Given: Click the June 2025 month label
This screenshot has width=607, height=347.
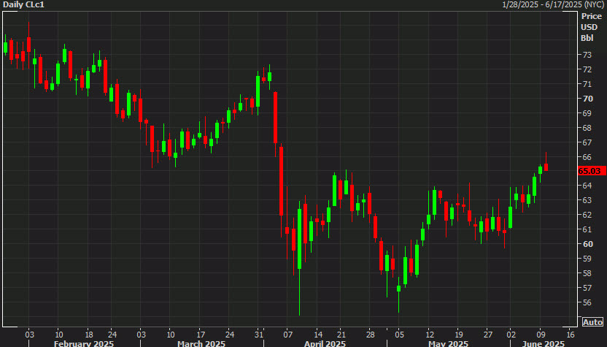Looking at the screenshot, I should click(543, 343).
